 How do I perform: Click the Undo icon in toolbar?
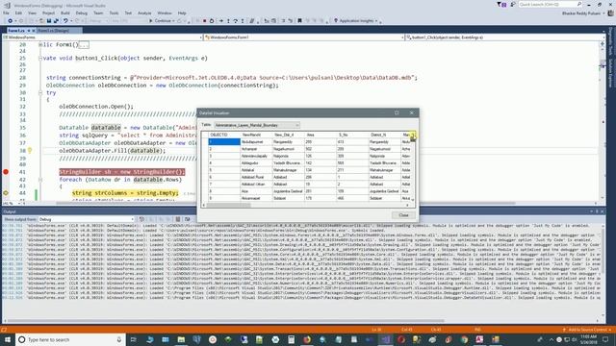pyautogui.click(x=65, y=21)
